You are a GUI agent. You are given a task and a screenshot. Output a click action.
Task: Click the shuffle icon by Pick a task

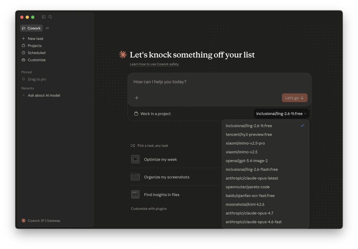tap(132, 146)
